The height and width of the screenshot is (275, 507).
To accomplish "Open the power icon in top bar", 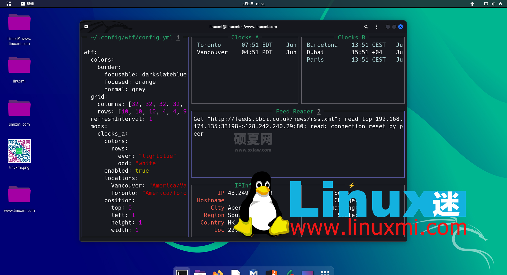I will [x=500, y=4].
